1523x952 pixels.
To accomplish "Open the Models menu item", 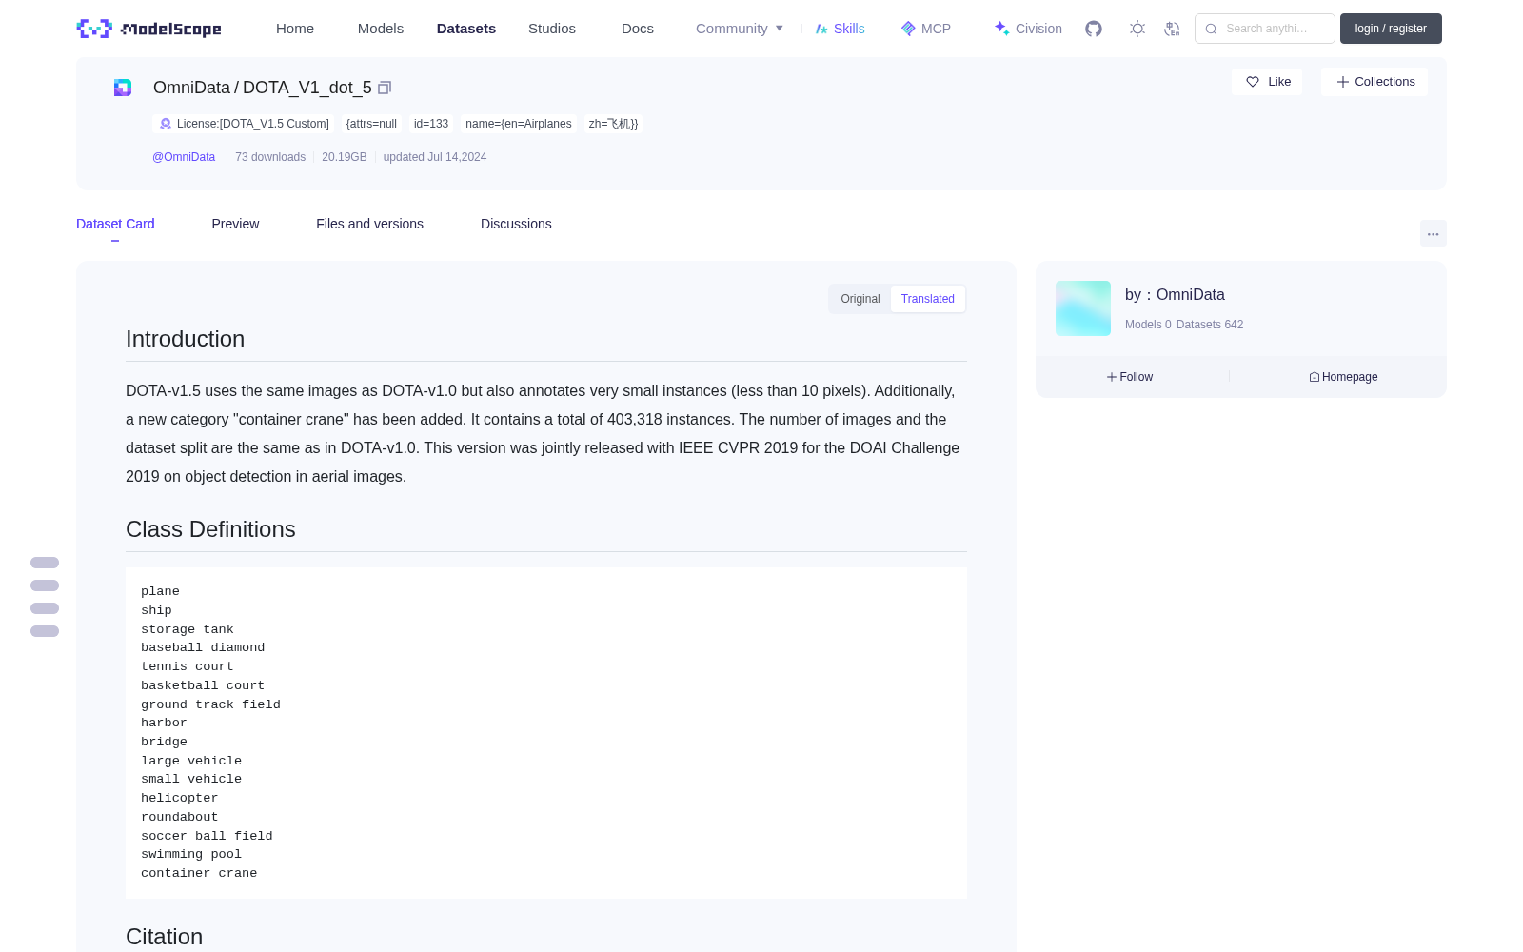I will tap(381, 29).
